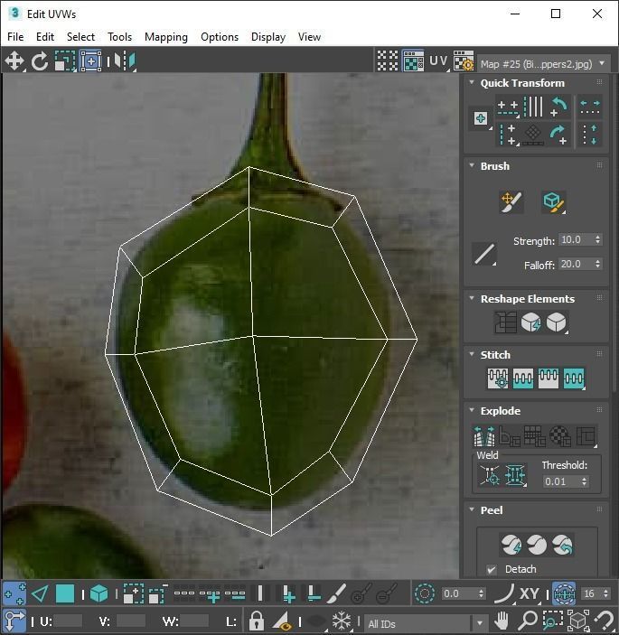Toggle Polygon sub-object mode square icon

[x=65, y=593]
